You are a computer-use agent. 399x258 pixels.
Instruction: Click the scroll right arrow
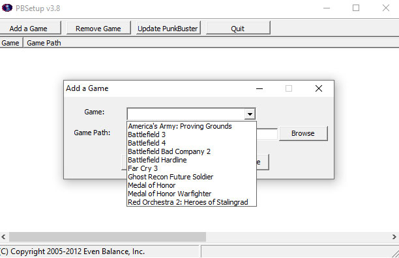(x=394, y=237)
